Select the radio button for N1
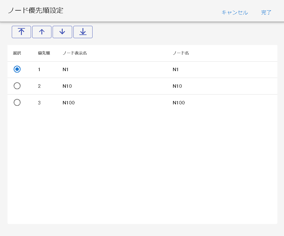Screen dimensions: 284x236 tap(17, 69)
